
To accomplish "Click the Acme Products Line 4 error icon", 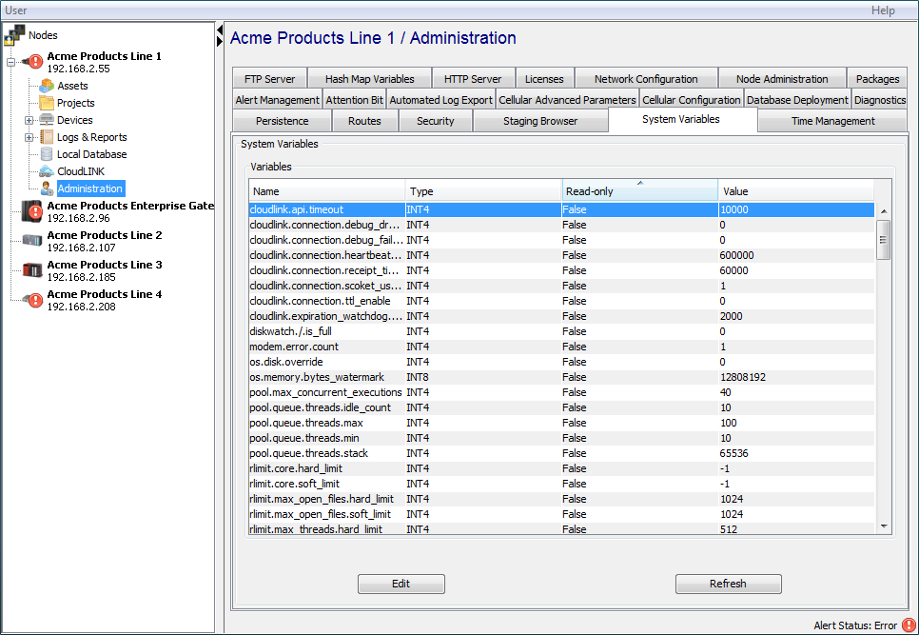I will tap(33, 300).
